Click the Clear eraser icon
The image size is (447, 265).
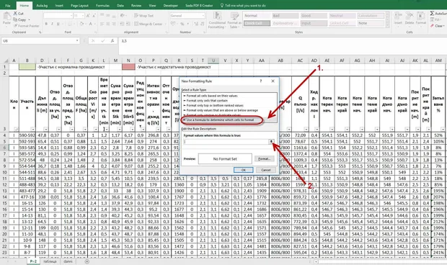click(433, 26)
